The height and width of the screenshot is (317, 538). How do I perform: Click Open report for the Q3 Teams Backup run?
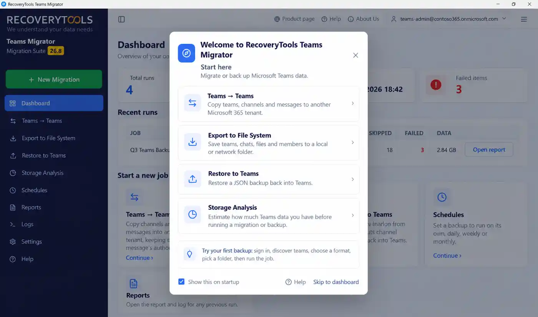pos(489,150)
